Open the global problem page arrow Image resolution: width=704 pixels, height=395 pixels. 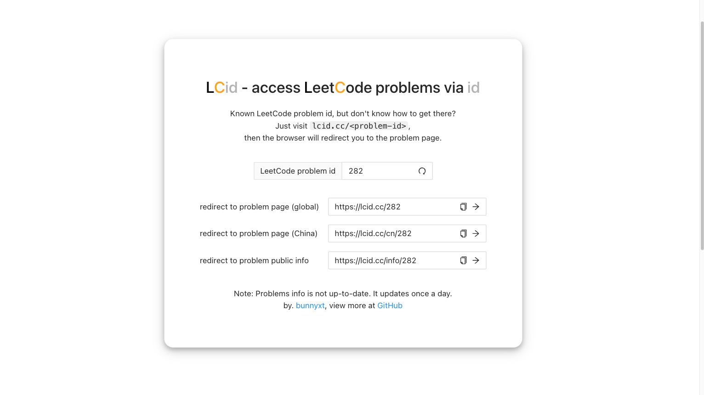(476, 207)
